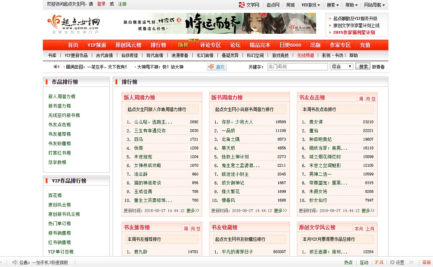Open the 2015作家福利星计划 notice
Image resolution: width=433 pixels, height=267 pixels.
click(354, 32)
